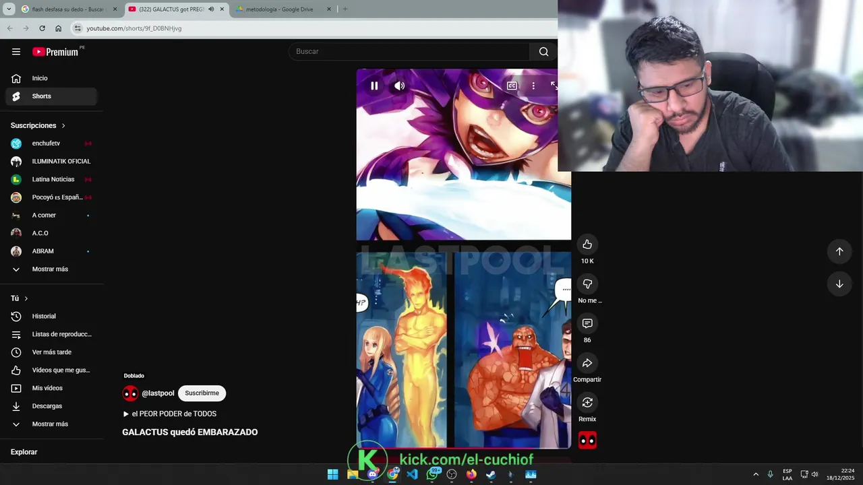863x485 pixels.
Task: Open the ABRAM channel
Action: [x=51, y=251]
